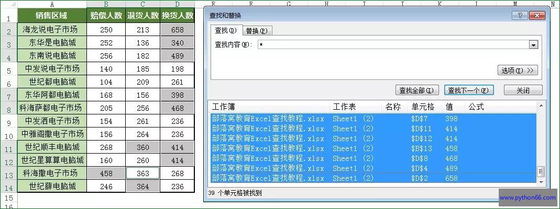The image size is (560, 209).
Task: Click the 值 column header in results
Action: pyautogui.click(x=451, y=107)
